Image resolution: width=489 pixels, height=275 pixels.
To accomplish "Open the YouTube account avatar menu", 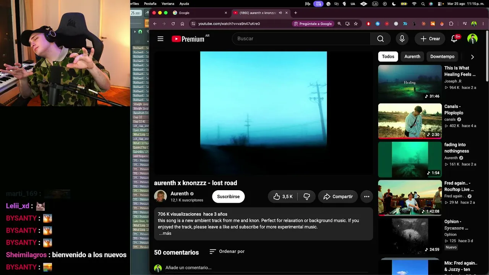I will tap(473, 39).
